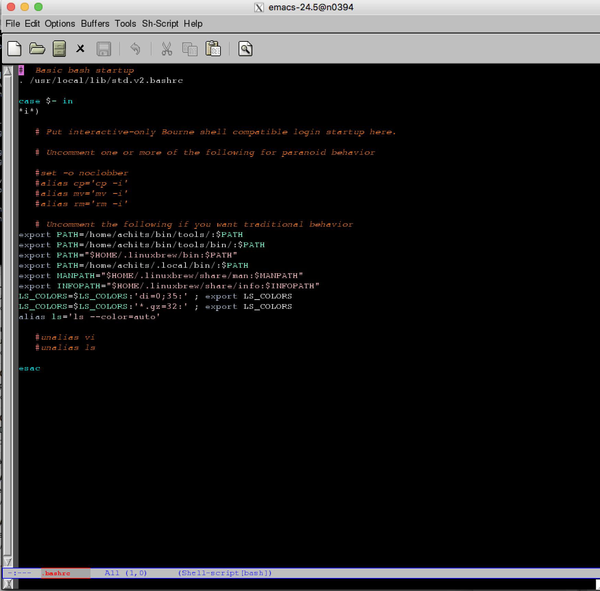Screen dimensions: 600x591
Task: Click the 'Put interactive-only Bourne shell' comment
Action: coord(216,132)
